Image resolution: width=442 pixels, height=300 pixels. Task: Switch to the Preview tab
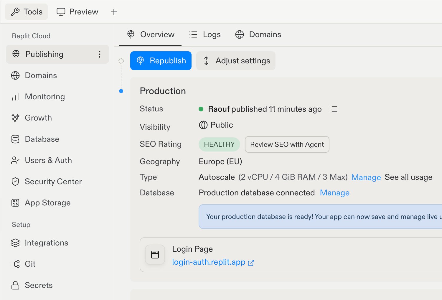click(x=77, y=12)
